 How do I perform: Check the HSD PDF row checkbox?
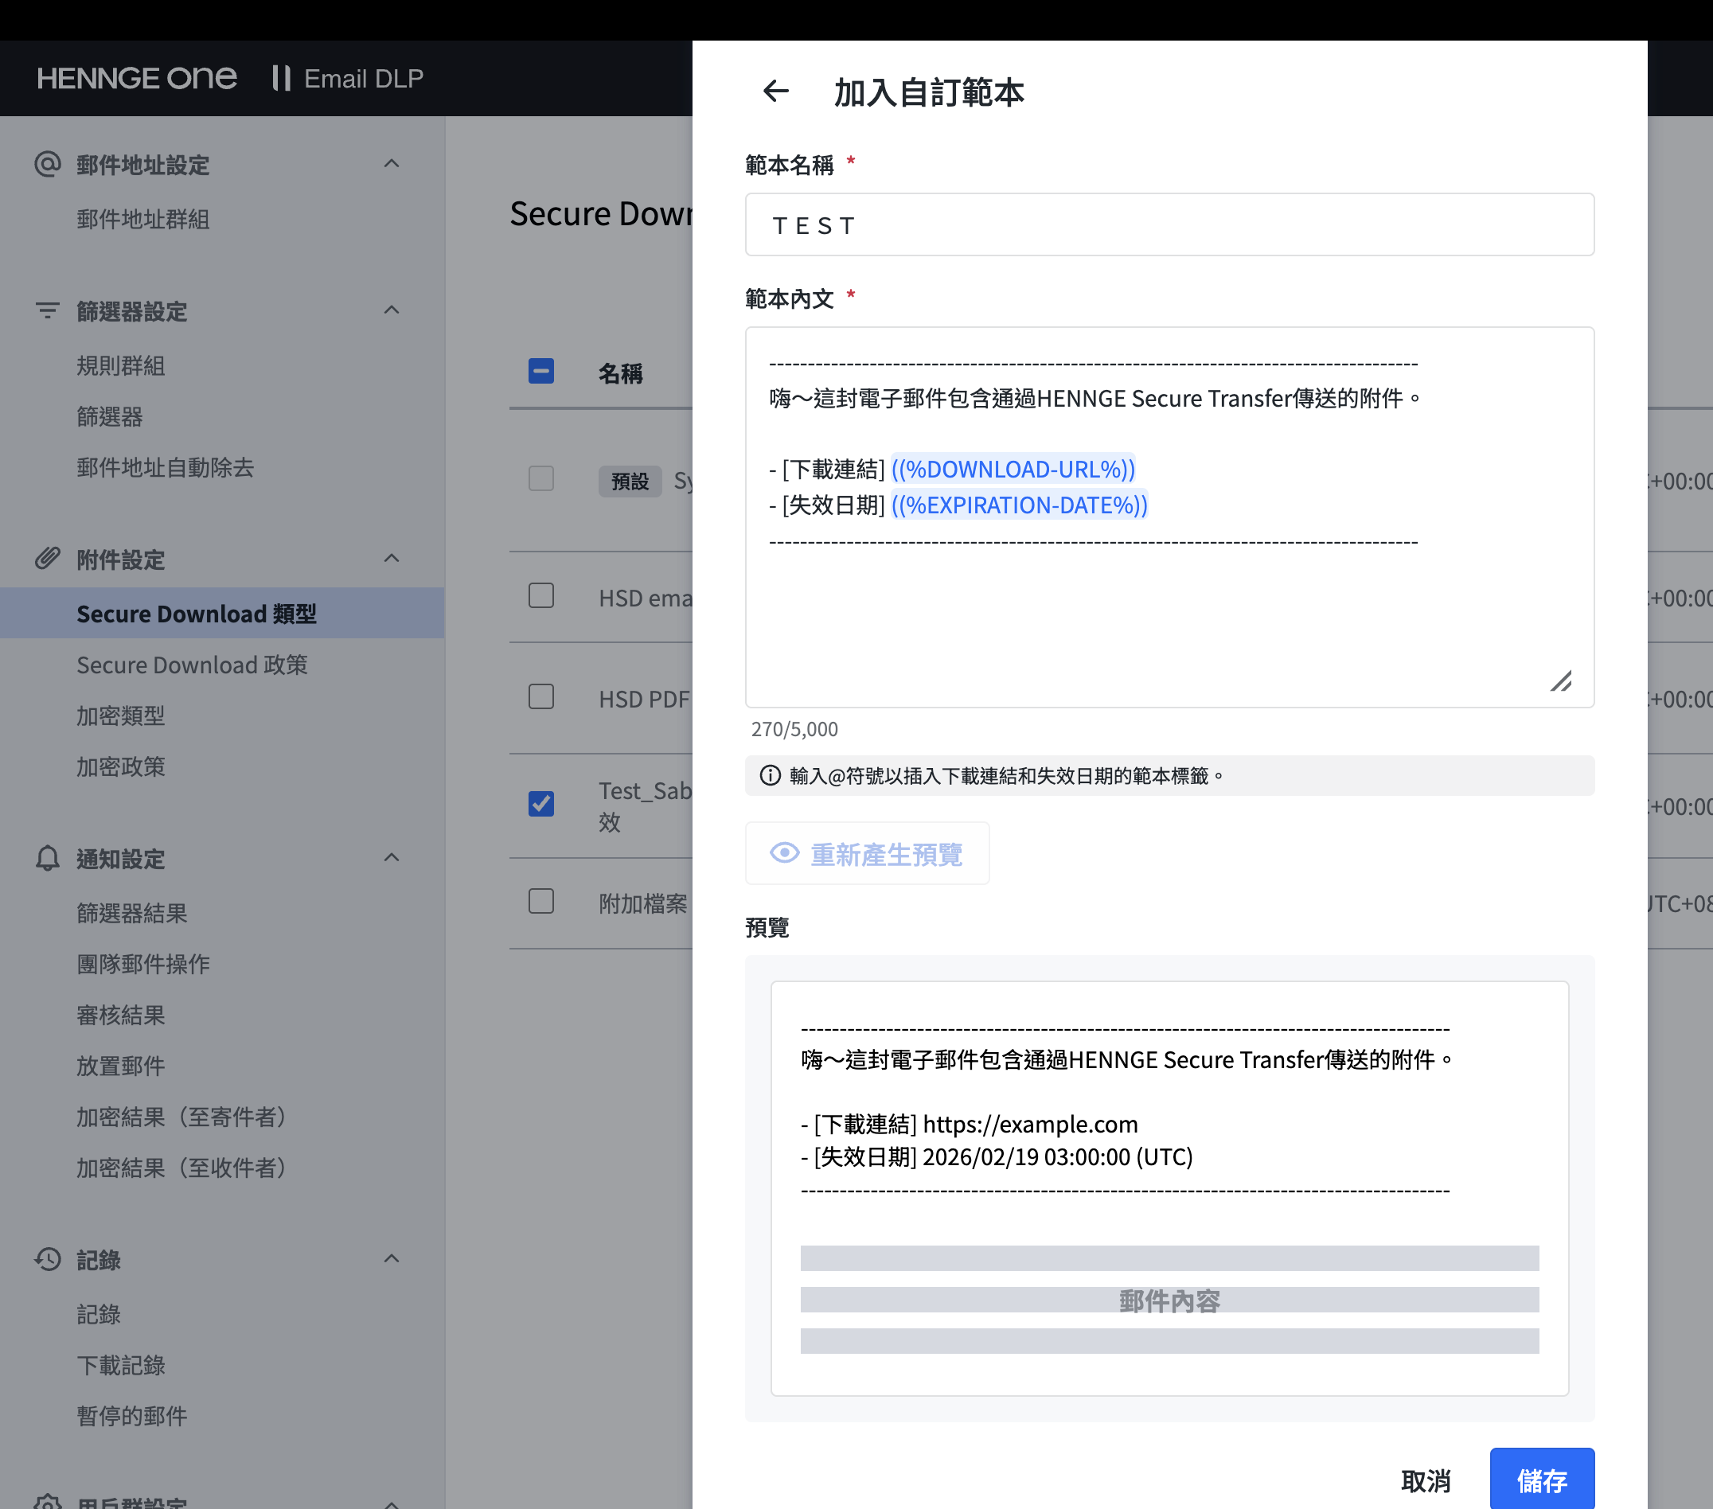click(x=541, y=697)
